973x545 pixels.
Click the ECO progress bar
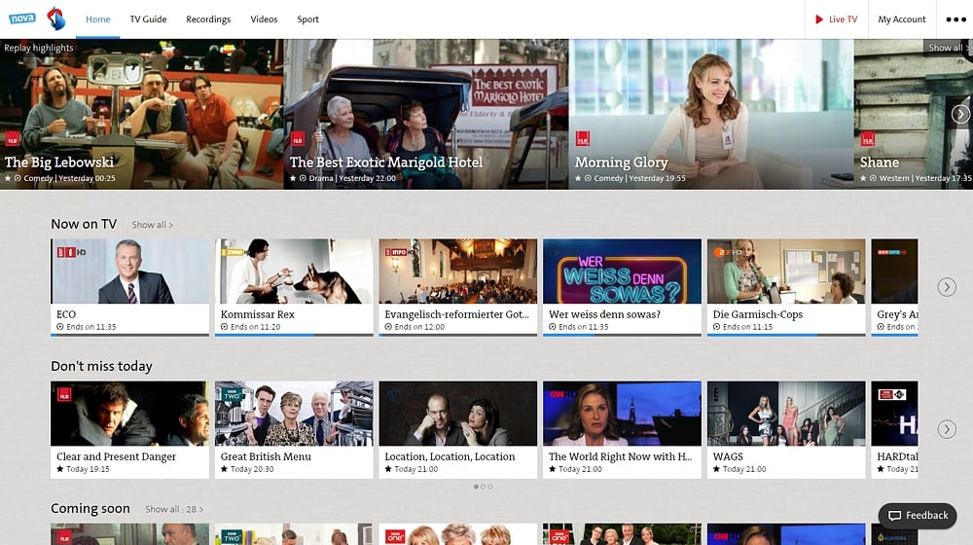[129, 335]
